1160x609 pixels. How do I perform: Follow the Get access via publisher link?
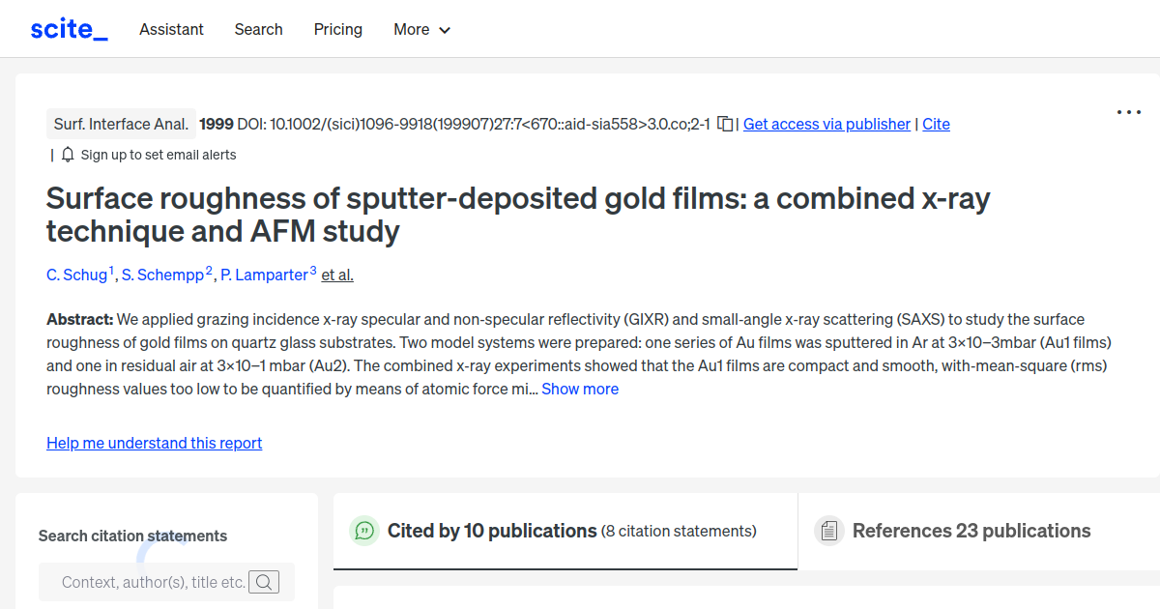pyautogui.click(x=826, y=124)
